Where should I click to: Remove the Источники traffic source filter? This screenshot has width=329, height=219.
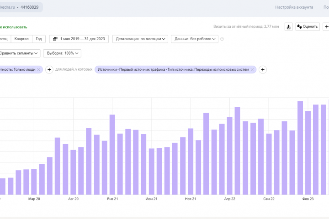tap(252, 70)
